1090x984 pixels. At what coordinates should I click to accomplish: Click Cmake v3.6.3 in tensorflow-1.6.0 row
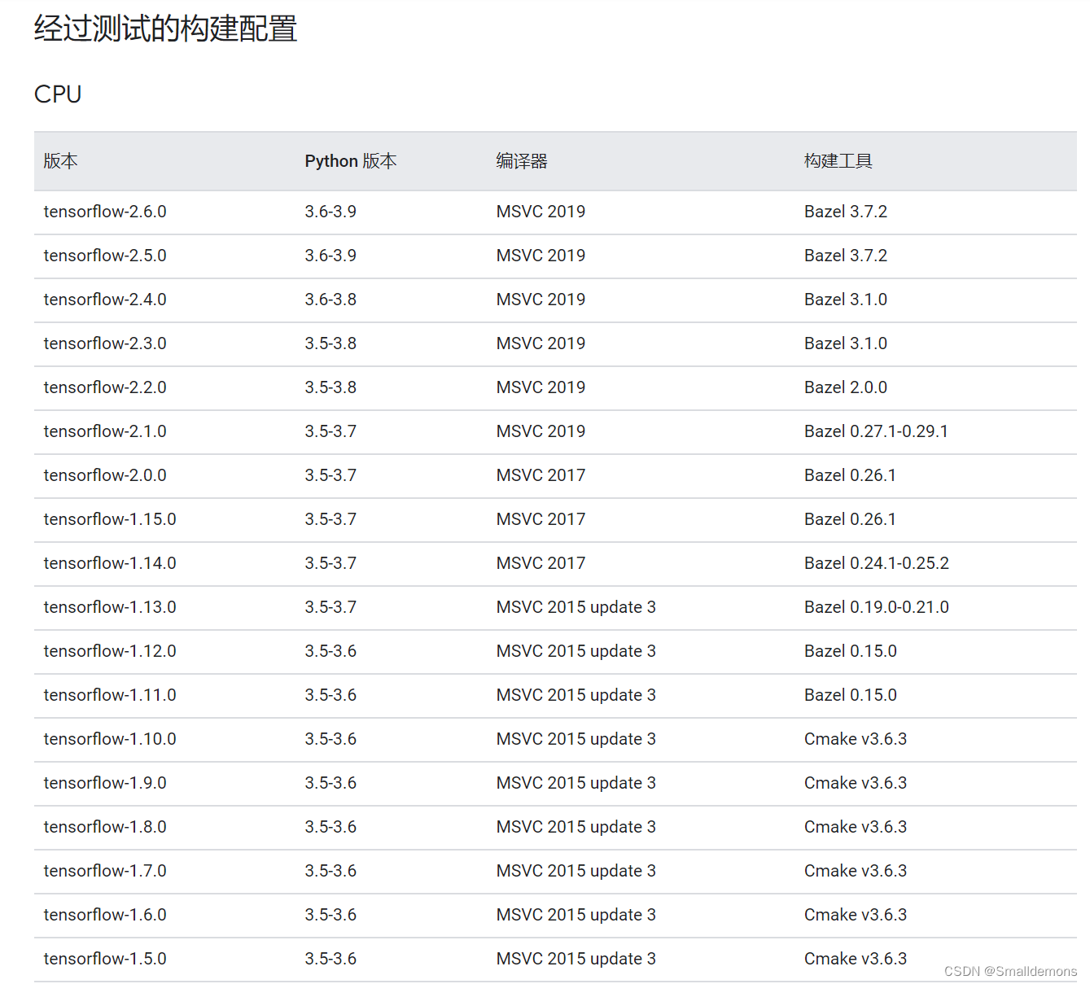856,915
